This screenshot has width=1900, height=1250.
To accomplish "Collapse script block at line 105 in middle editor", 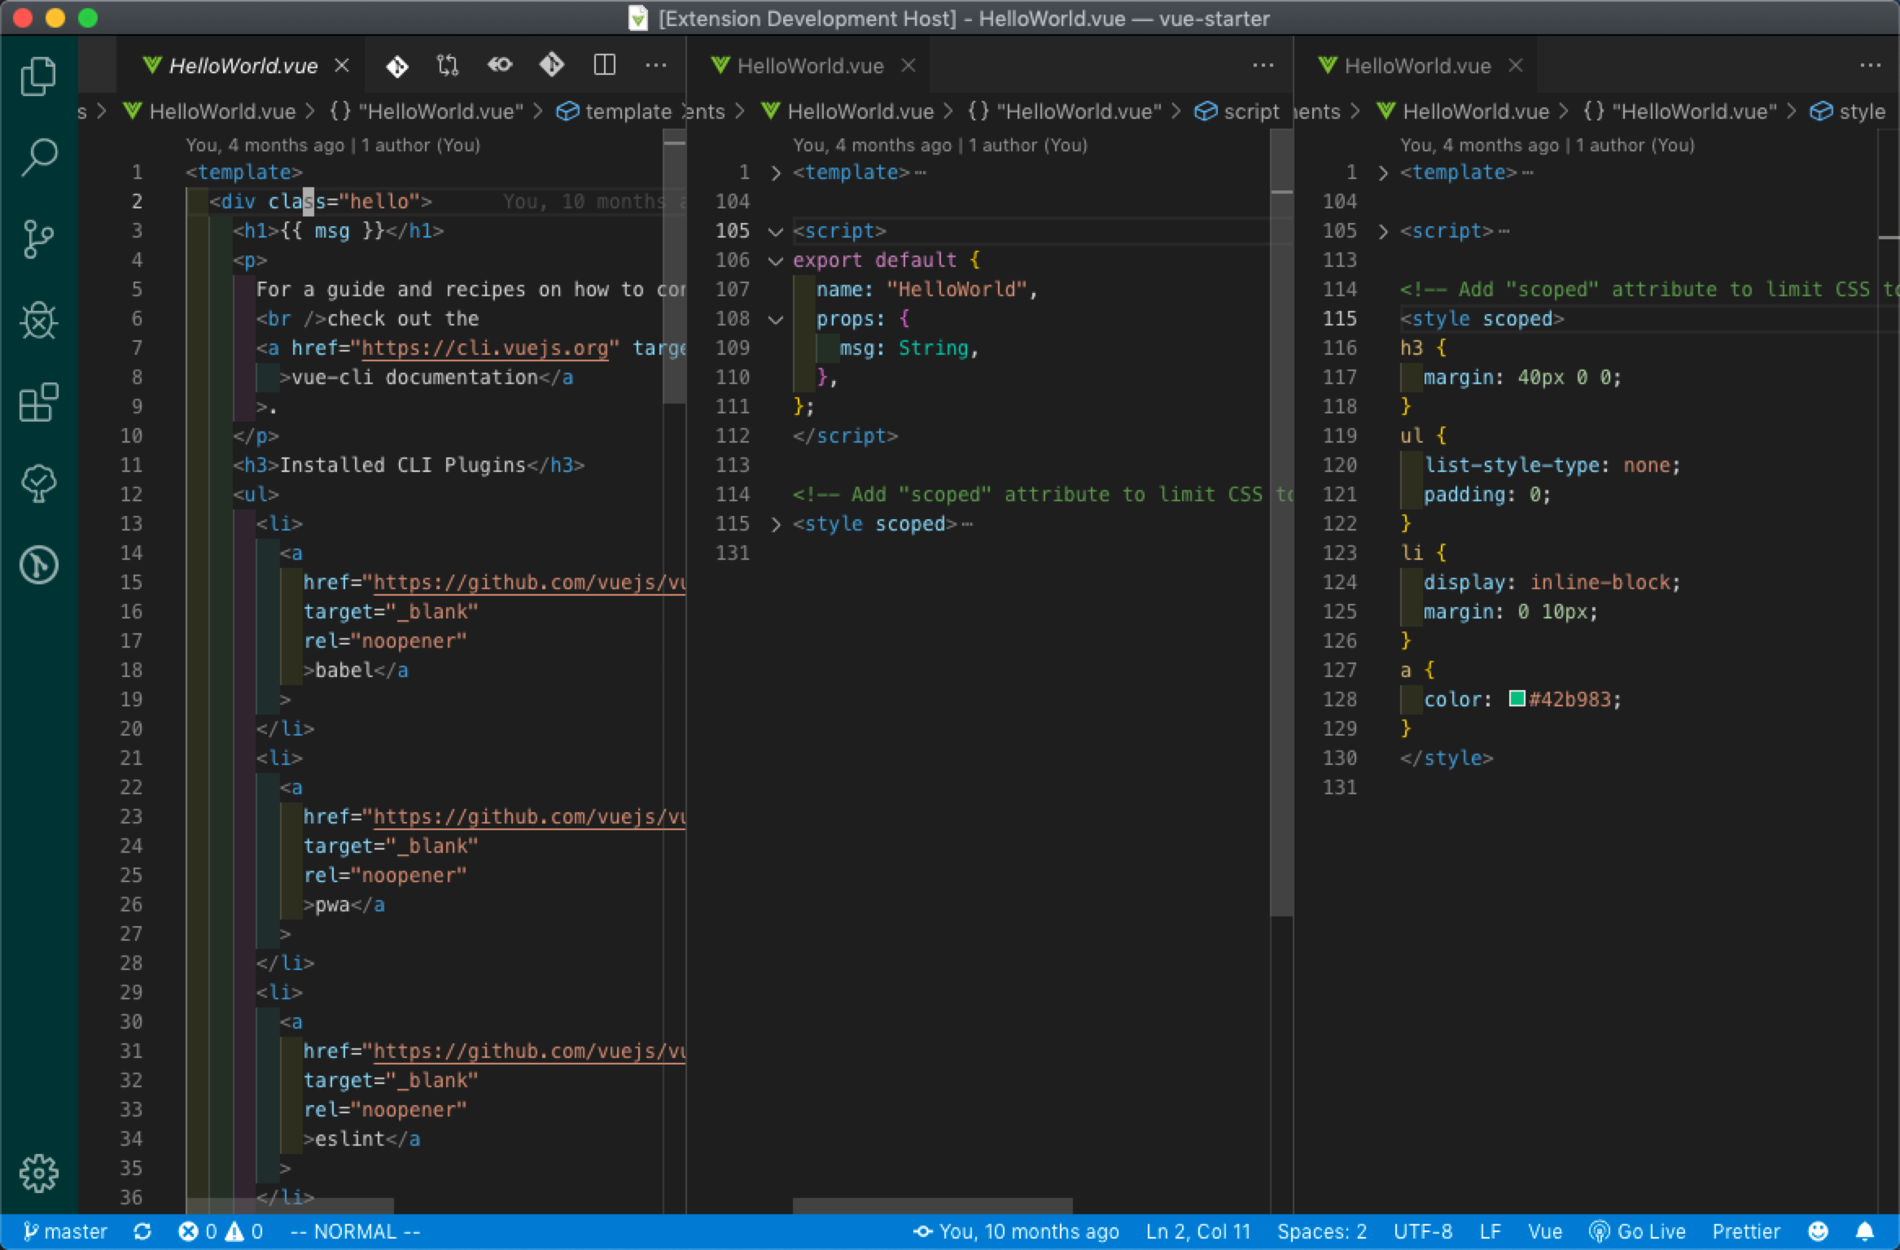I will point(776,232).
